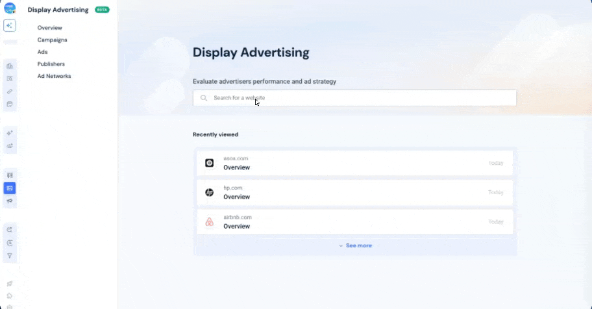Click the Today label on asos.com row

coord(496,163)
